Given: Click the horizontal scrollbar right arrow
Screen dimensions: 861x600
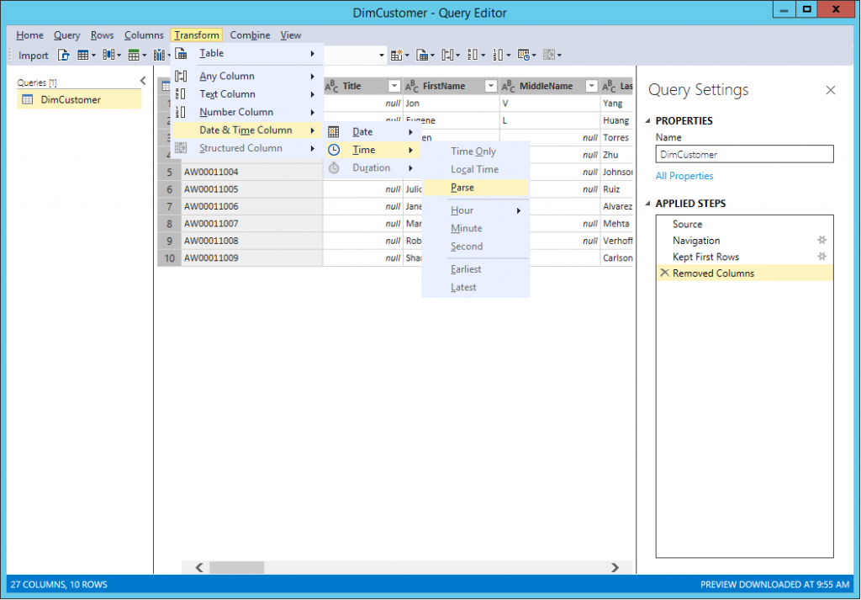Looking at the screenshot, I should click(x=615, y=567).
